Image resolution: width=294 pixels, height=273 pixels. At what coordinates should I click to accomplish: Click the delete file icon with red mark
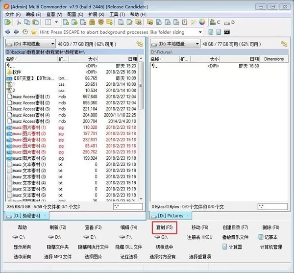pos(83,23)
